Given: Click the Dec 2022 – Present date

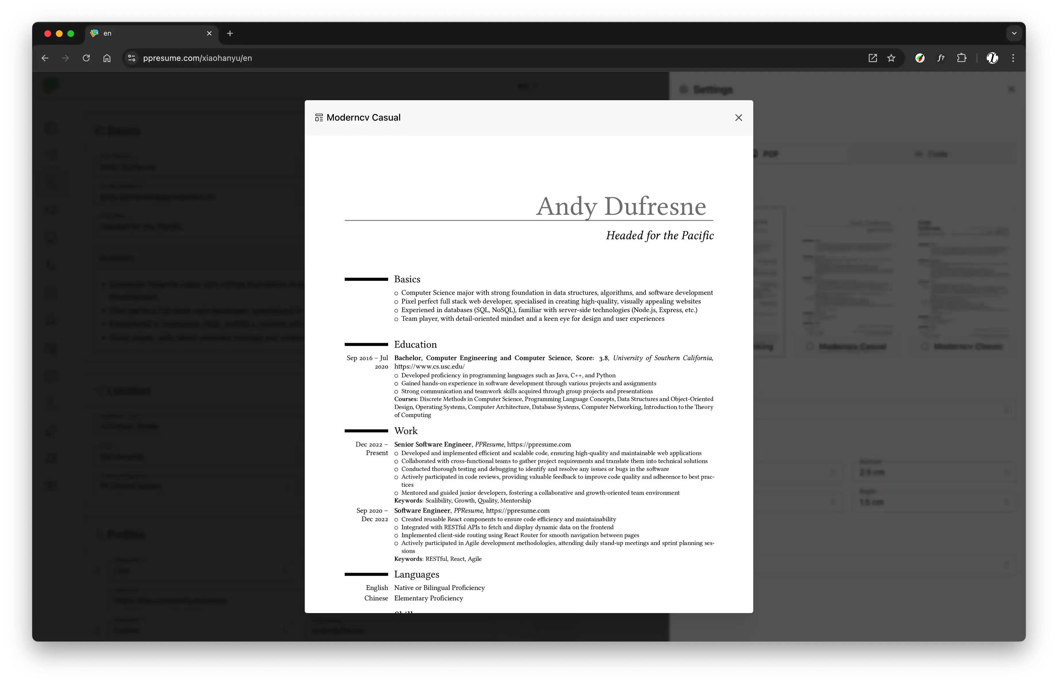Looking at the screenshot, I should 372,449.
